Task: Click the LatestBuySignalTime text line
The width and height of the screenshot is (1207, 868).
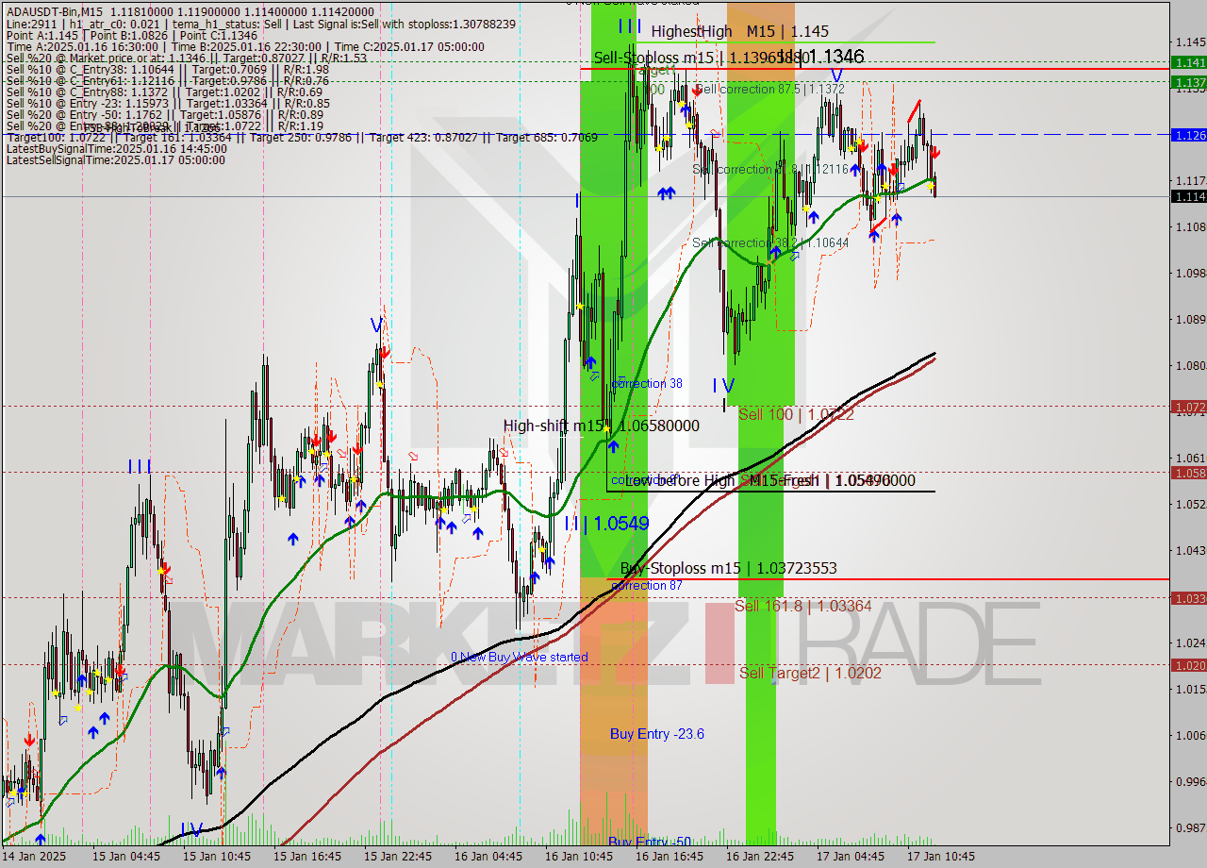Action: click(117, 148)
